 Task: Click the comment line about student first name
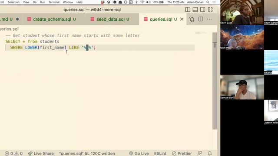pos(73,36)
